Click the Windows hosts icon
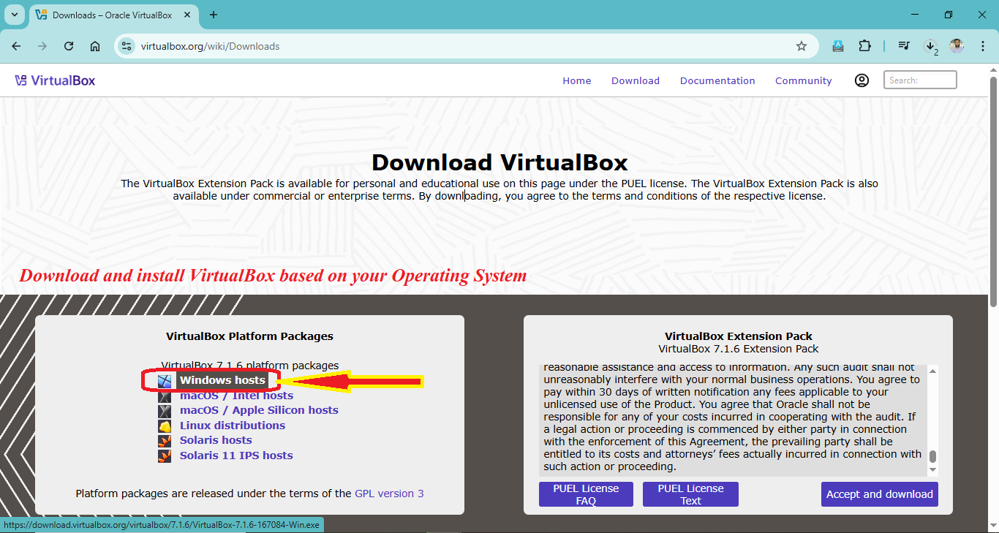 point(165,380)
